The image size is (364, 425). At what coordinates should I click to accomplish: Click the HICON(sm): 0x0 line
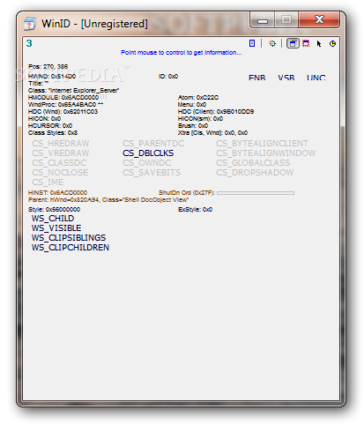[x=200, y=119]
